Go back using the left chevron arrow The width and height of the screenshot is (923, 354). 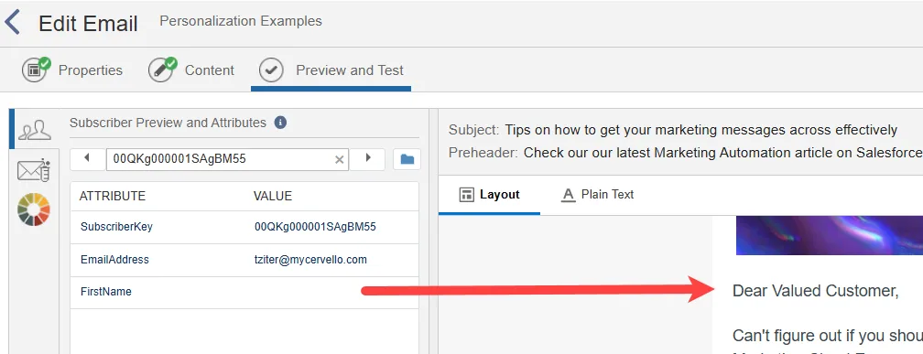13,23
